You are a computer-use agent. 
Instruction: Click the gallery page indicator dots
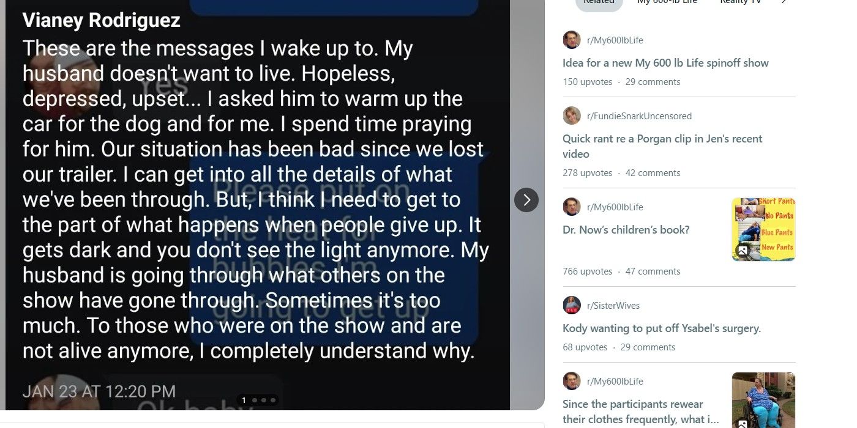(258, 400)
